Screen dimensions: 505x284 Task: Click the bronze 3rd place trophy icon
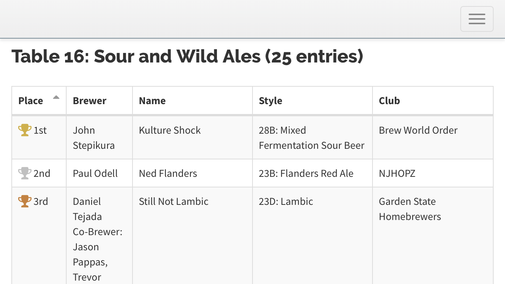tap(25, 201)
